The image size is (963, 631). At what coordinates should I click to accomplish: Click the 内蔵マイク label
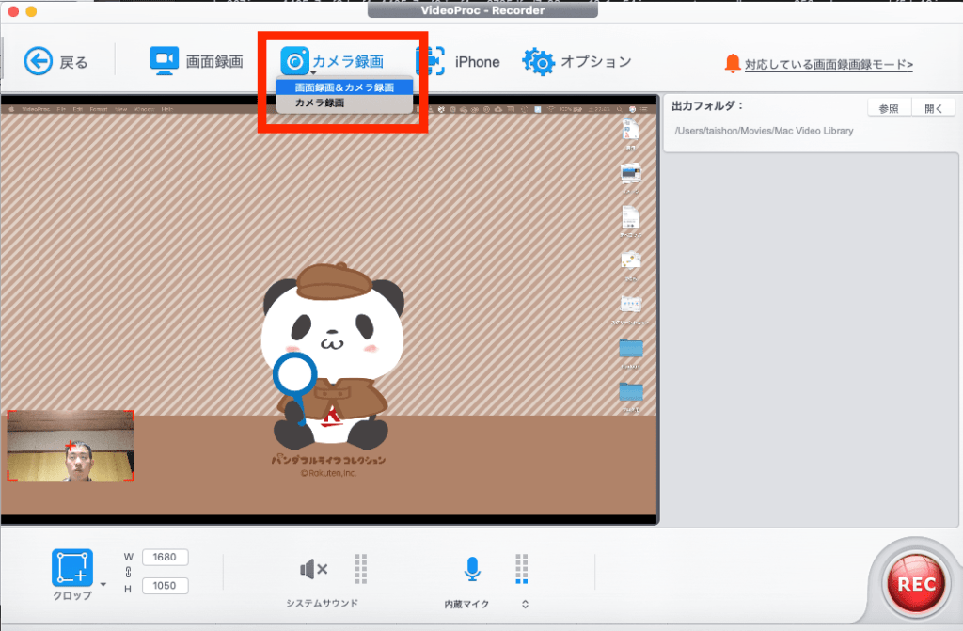point(466,604)
